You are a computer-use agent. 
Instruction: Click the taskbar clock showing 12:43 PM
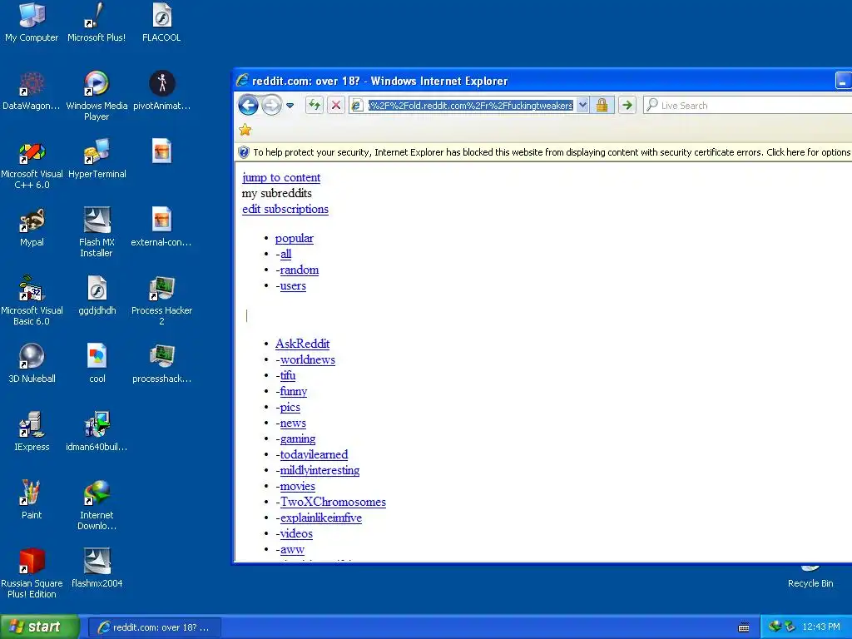[x=821, y=627]
